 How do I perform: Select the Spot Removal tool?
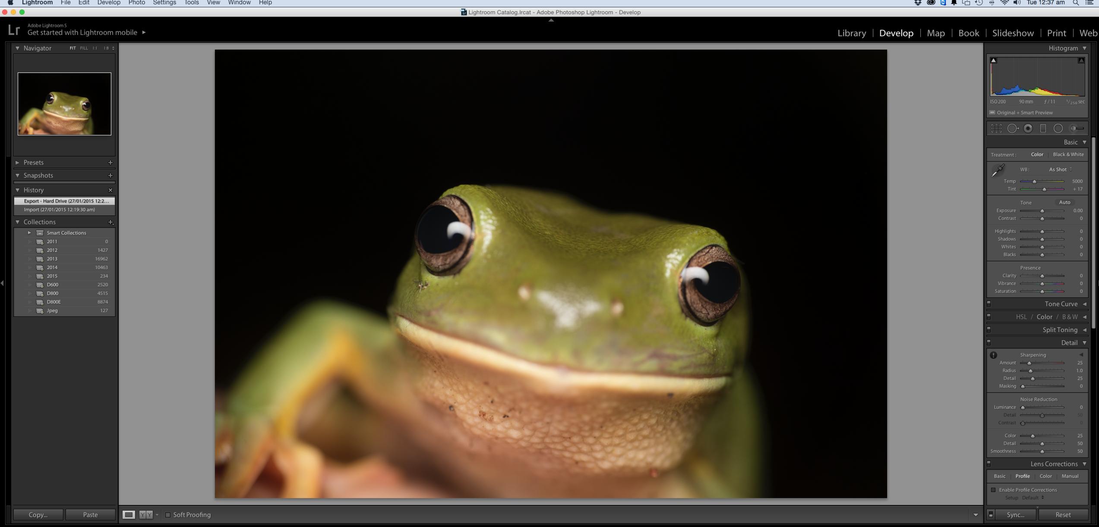coord(1012,129)
